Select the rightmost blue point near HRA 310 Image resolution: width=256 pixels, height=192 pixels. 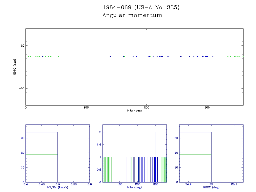[213, 56]
